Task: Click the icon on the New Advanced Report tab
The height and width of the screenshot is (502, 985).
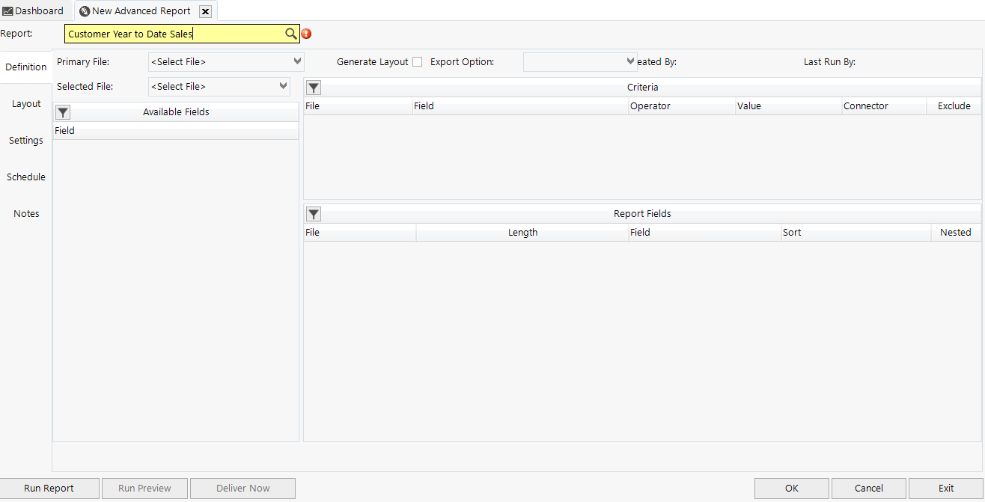Action: click(x=82, y=10)
